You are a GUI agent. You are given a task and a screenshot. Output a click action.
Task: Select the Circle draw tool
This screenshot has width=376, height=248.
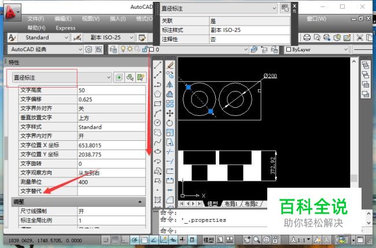pyautogui.click(x=157, y=123)
